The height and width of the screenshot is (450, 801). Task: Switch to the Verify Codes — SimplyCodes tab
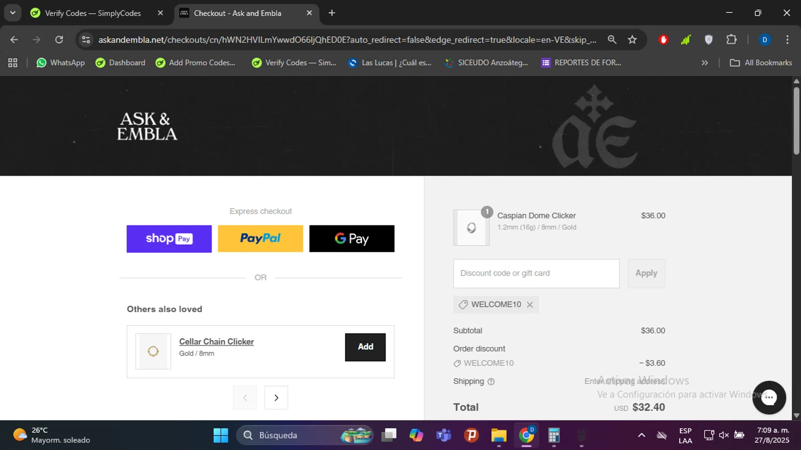pyautogui.click(x=93, y=13)
